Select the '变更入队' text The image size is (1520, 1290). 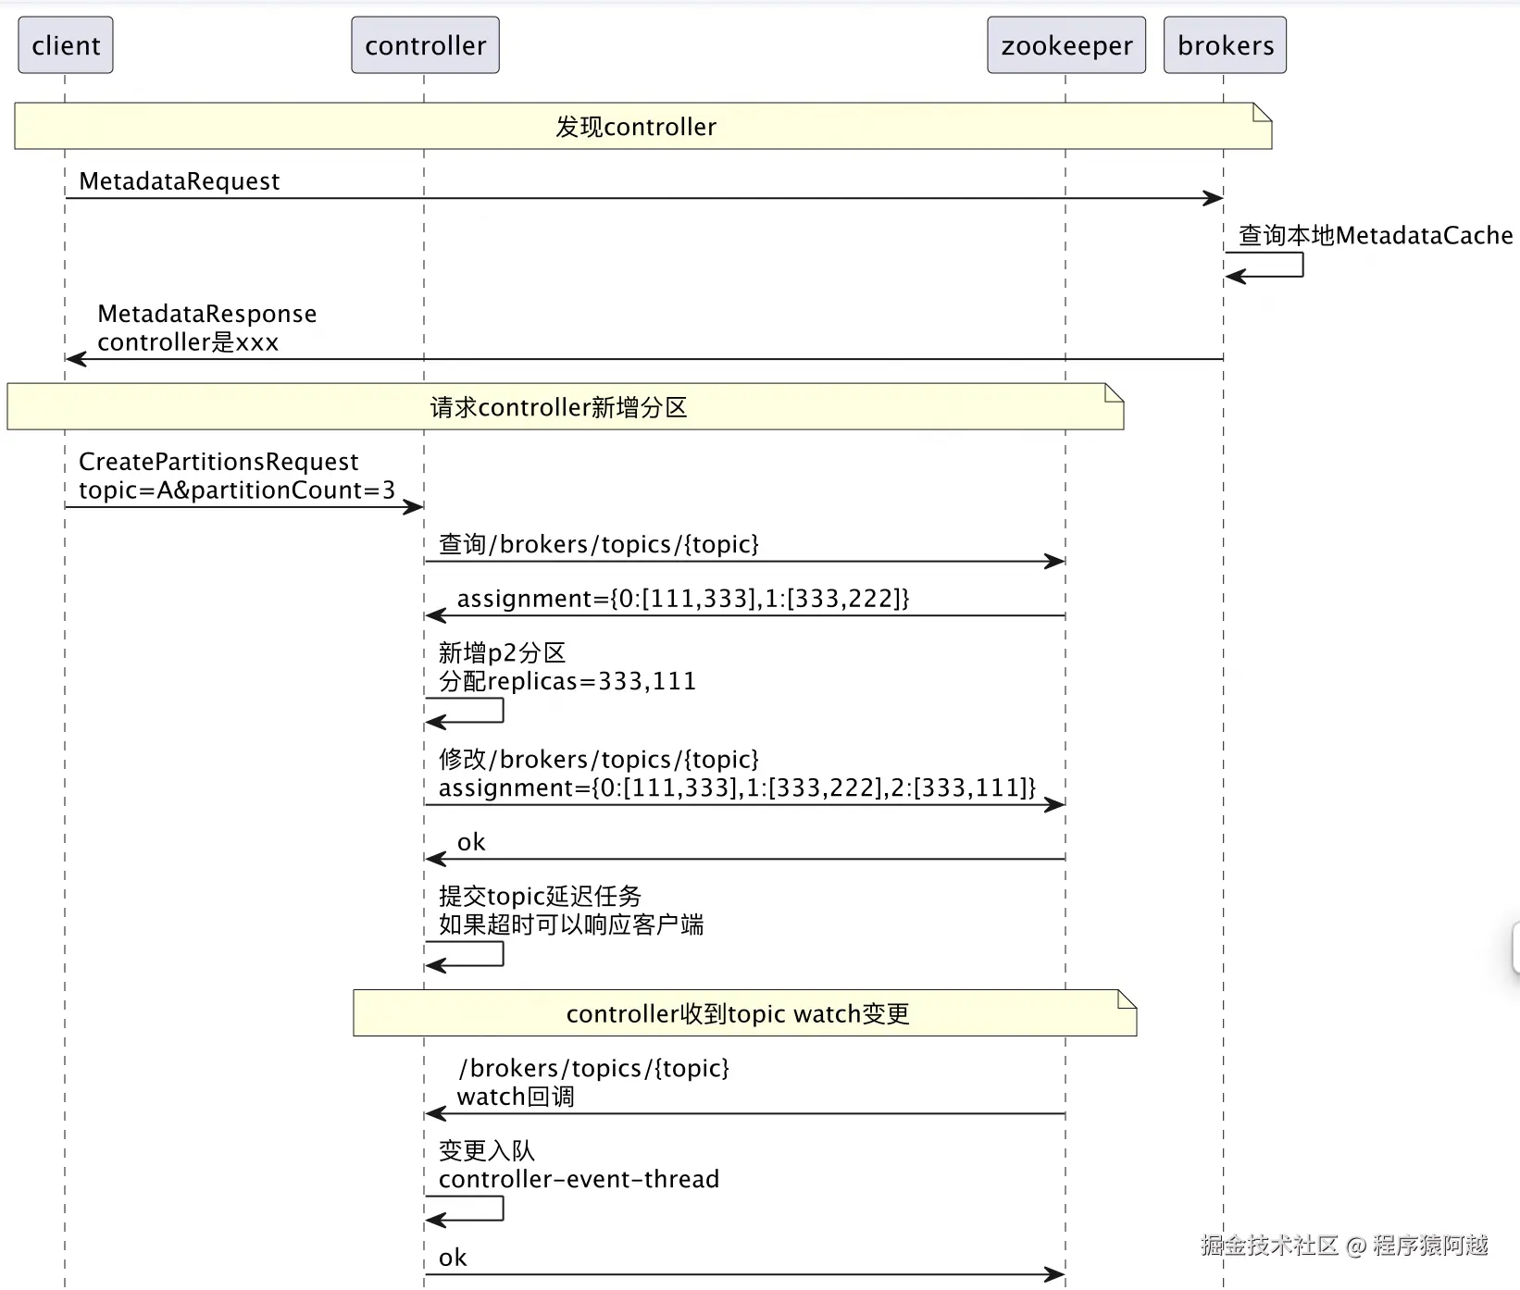[x=487, y=1150]
